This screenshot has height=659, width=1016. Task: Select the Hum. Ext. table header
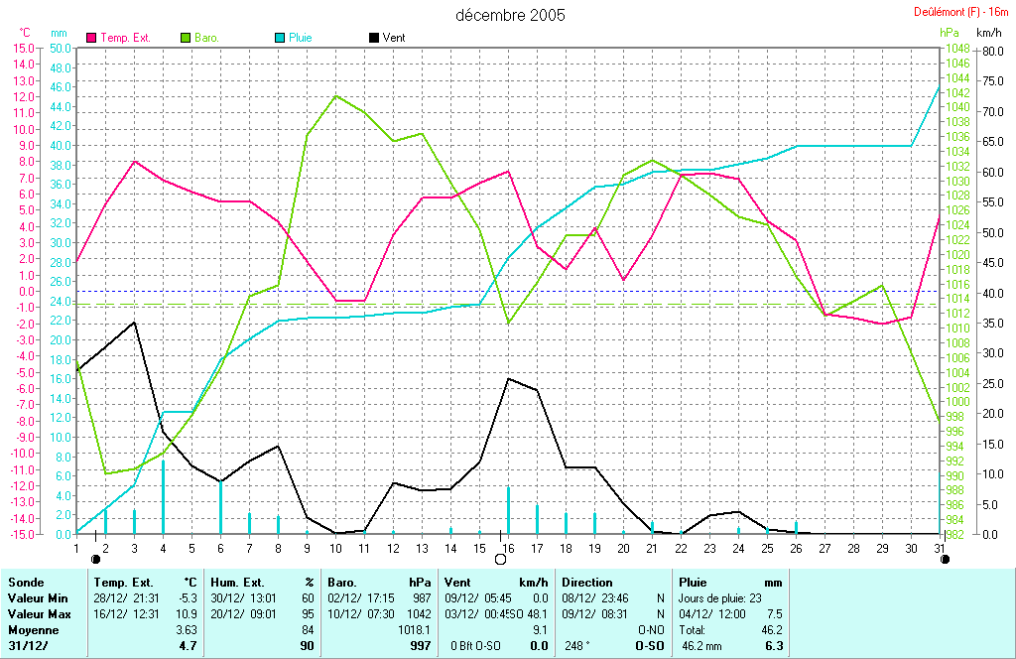tap(234, 583)
